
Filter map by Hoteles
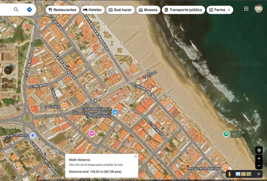(92, 10)
